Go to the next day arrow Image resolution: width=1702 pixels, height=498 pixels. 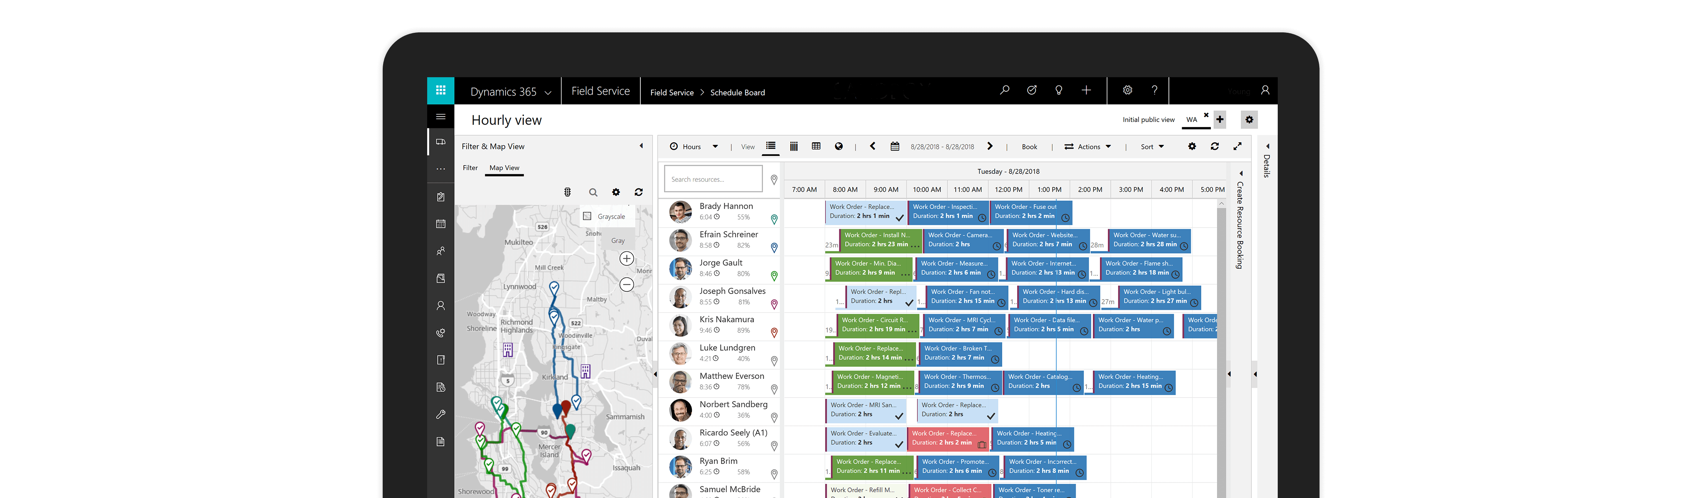point(990,146)
